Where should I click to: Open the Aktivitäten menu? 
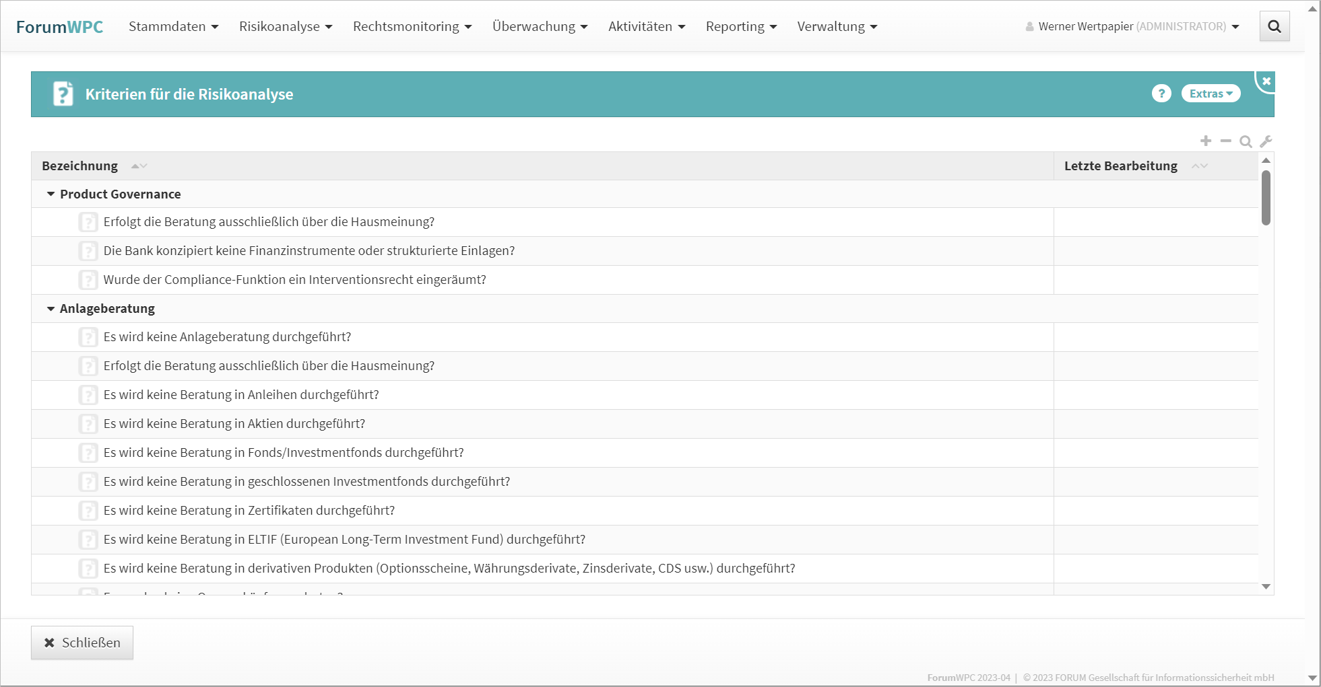click(x=647, y=26)
